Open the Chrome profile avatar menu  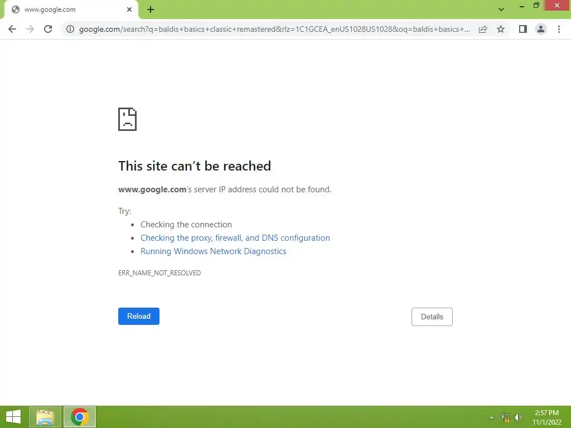[x=541, y=29]
